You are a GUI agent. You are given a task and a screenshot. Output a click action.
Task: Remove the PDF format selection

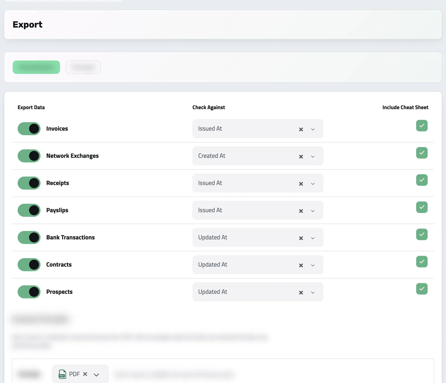85,374
